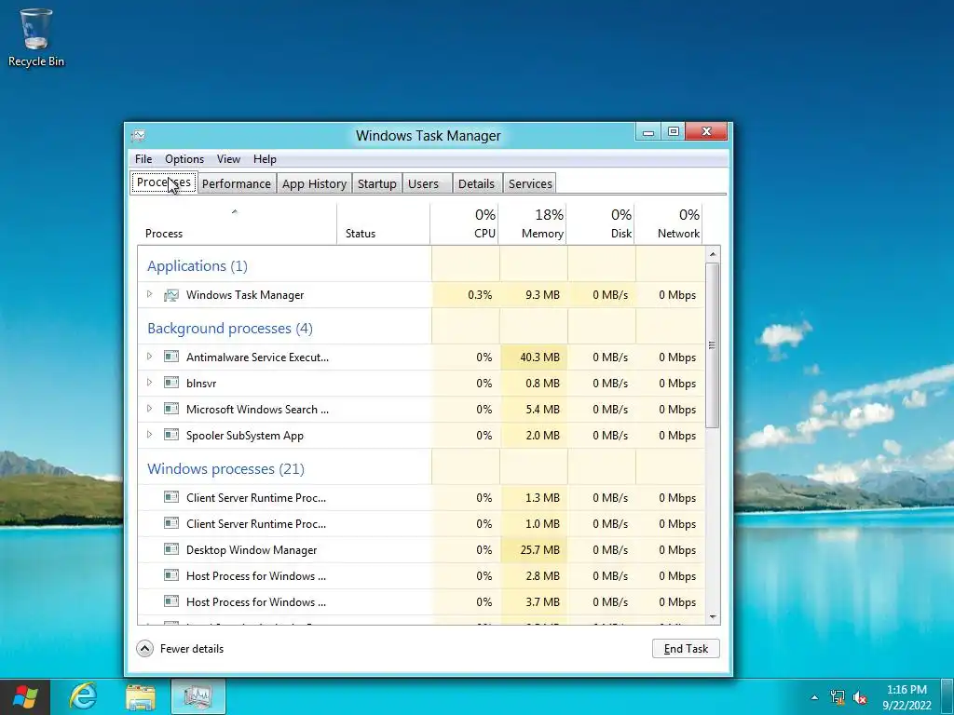954x715 pixels.
Task: Click the 0.3% CPU value
Action: pyautogui.click(x=480, y=295)
